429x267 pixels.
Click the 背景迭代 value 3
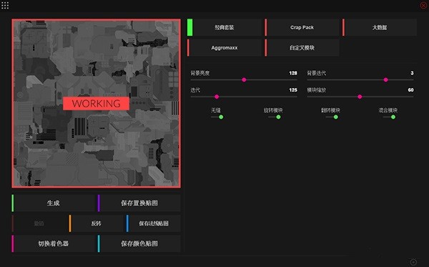[x=412, y=73]
